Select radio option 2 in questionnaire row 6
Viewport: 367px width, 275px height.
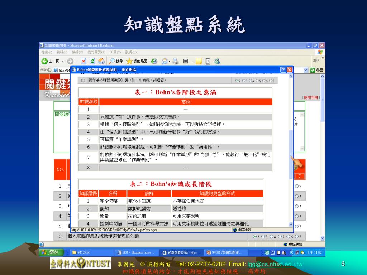(x=255, y=237)
